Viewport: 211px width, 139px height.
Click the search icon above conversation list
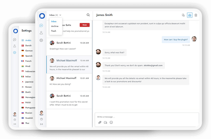pos(88,15)
